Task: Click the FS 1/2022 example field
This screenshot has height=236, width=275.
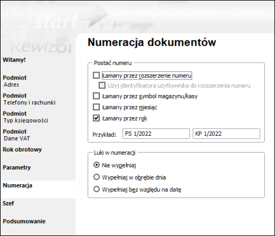Action: [x=156, y=133]
